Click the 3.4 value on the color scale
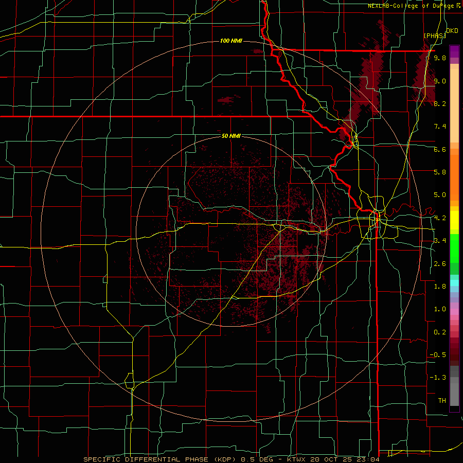 click(440, 241)
